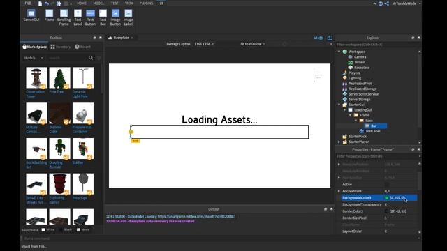
Task: Undock the Output panel
Action: (325, 209)
